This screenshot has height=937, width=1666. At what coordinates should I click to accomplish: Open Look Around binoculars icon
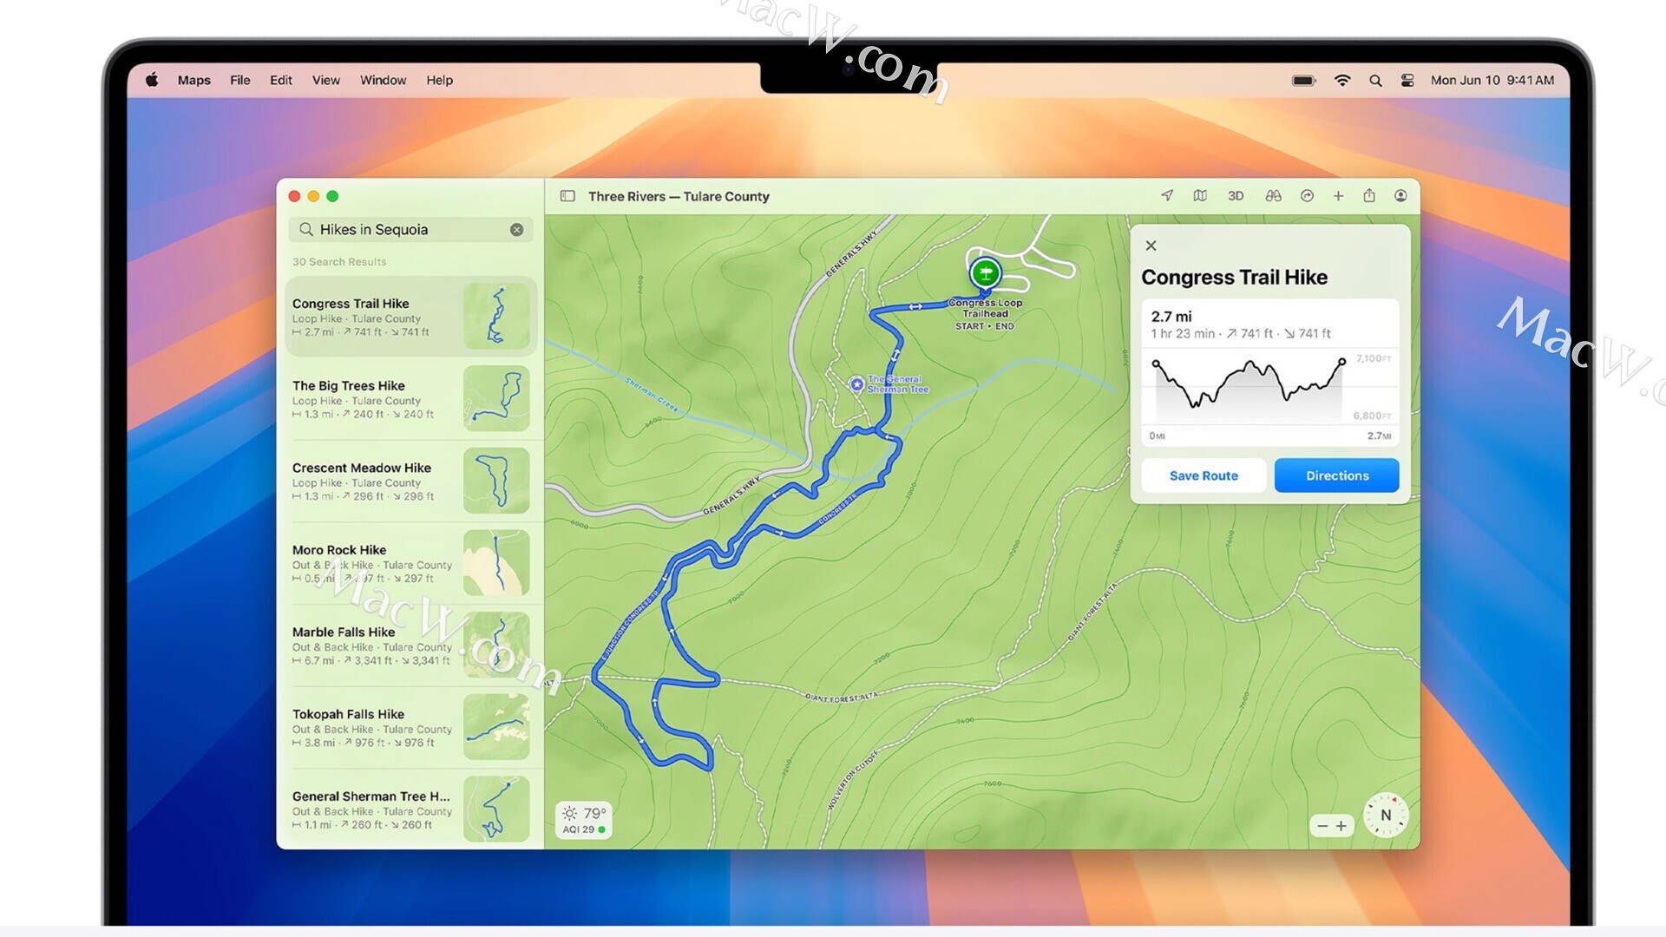click(1273, 196)
